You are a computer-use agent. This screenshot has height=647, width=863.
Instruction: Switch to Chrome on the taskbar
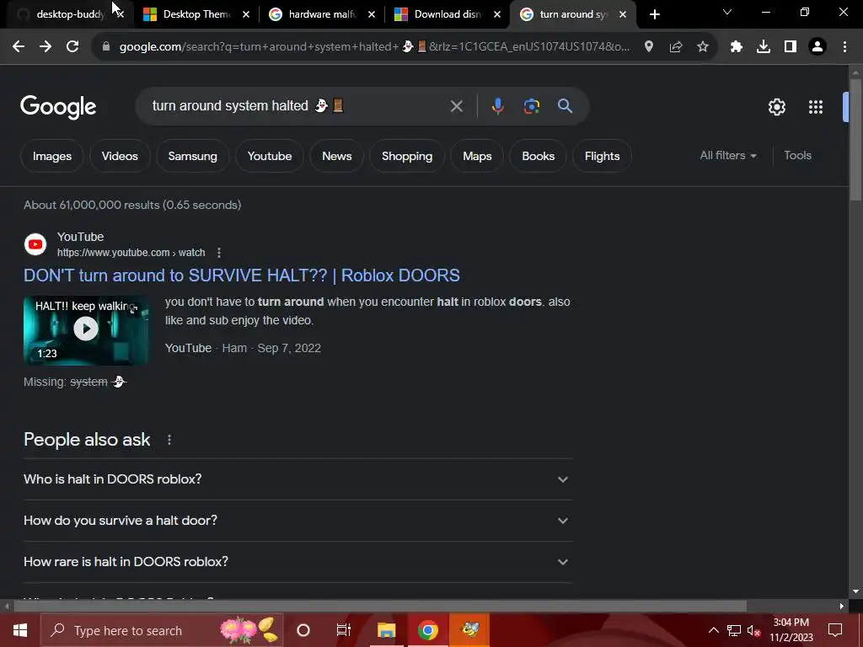[427, 630]
